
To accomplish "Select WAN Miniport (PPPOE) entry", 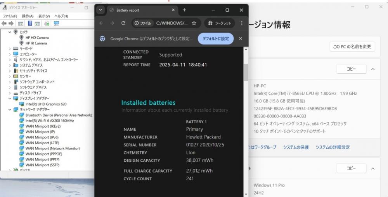I will (x=44, y=154).
